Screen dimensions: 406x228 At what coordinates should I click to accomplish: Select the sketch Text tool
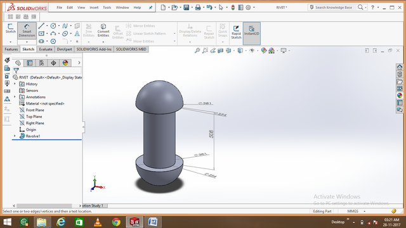[x=77, y=34]
